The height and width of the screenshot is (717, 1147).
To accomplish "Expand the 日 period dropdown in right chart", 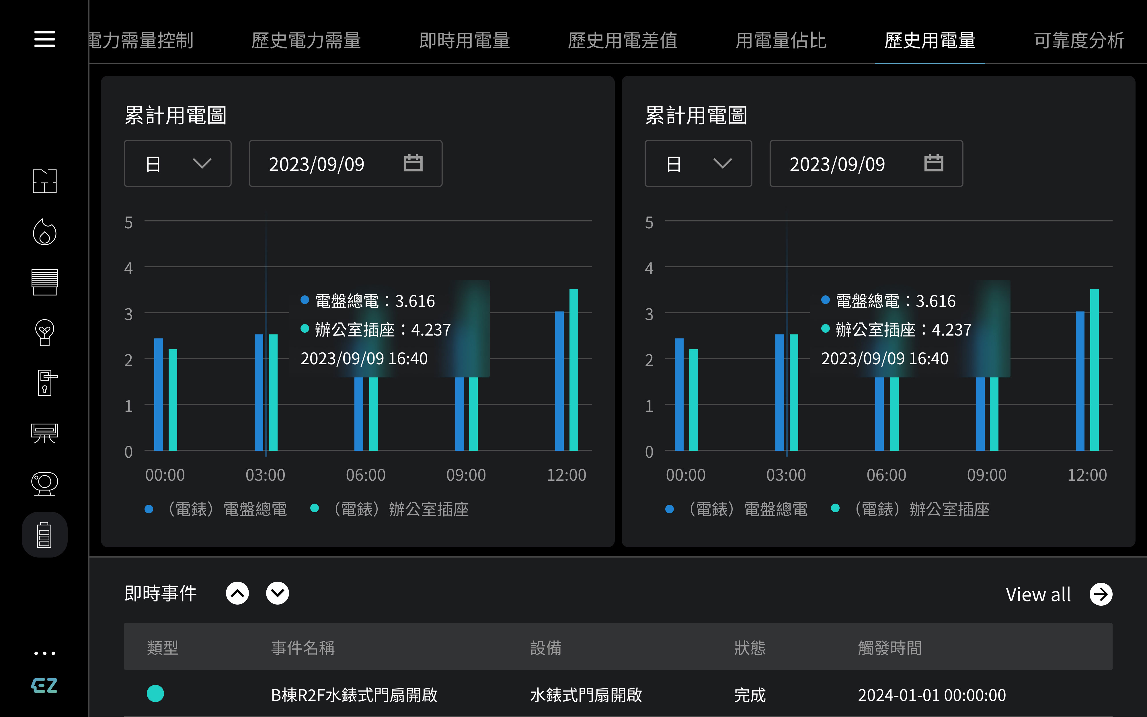I will pos(698,163).
